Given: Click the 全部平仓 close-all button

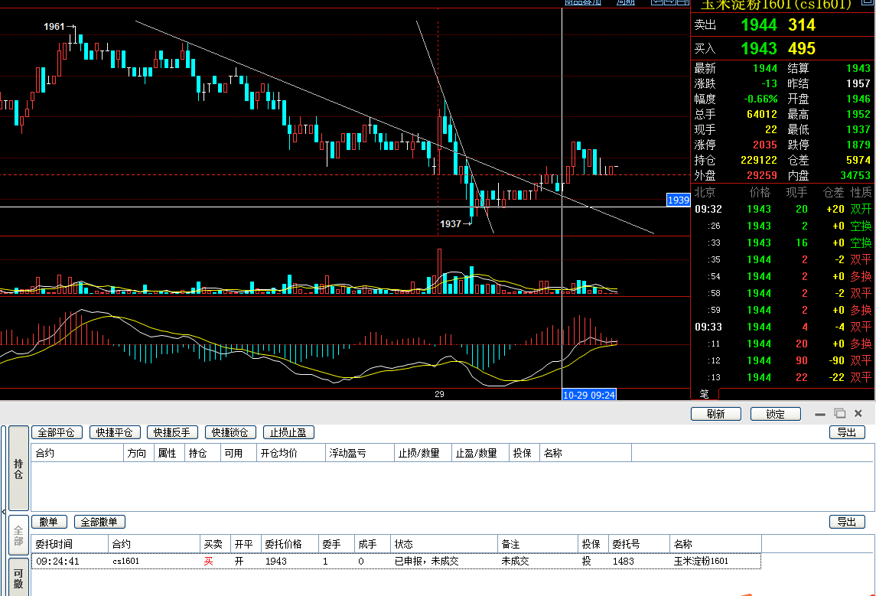Looking at the screenshot, I should pos(56,432).
